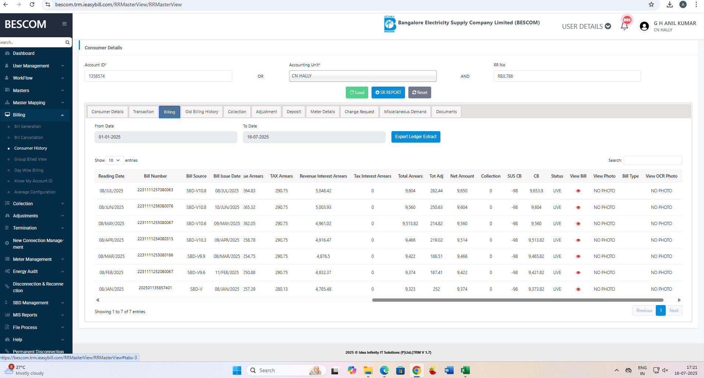Click the Reset button
The height and width of the screenshot is (378, 704).
tap(420, 92)
